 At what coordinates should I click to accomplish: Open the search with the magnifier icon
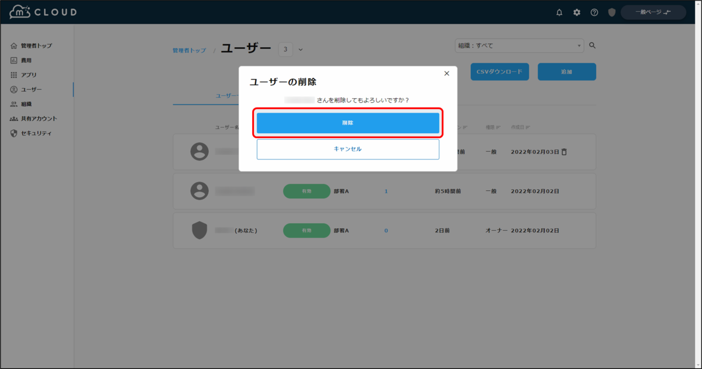[592, 45]
